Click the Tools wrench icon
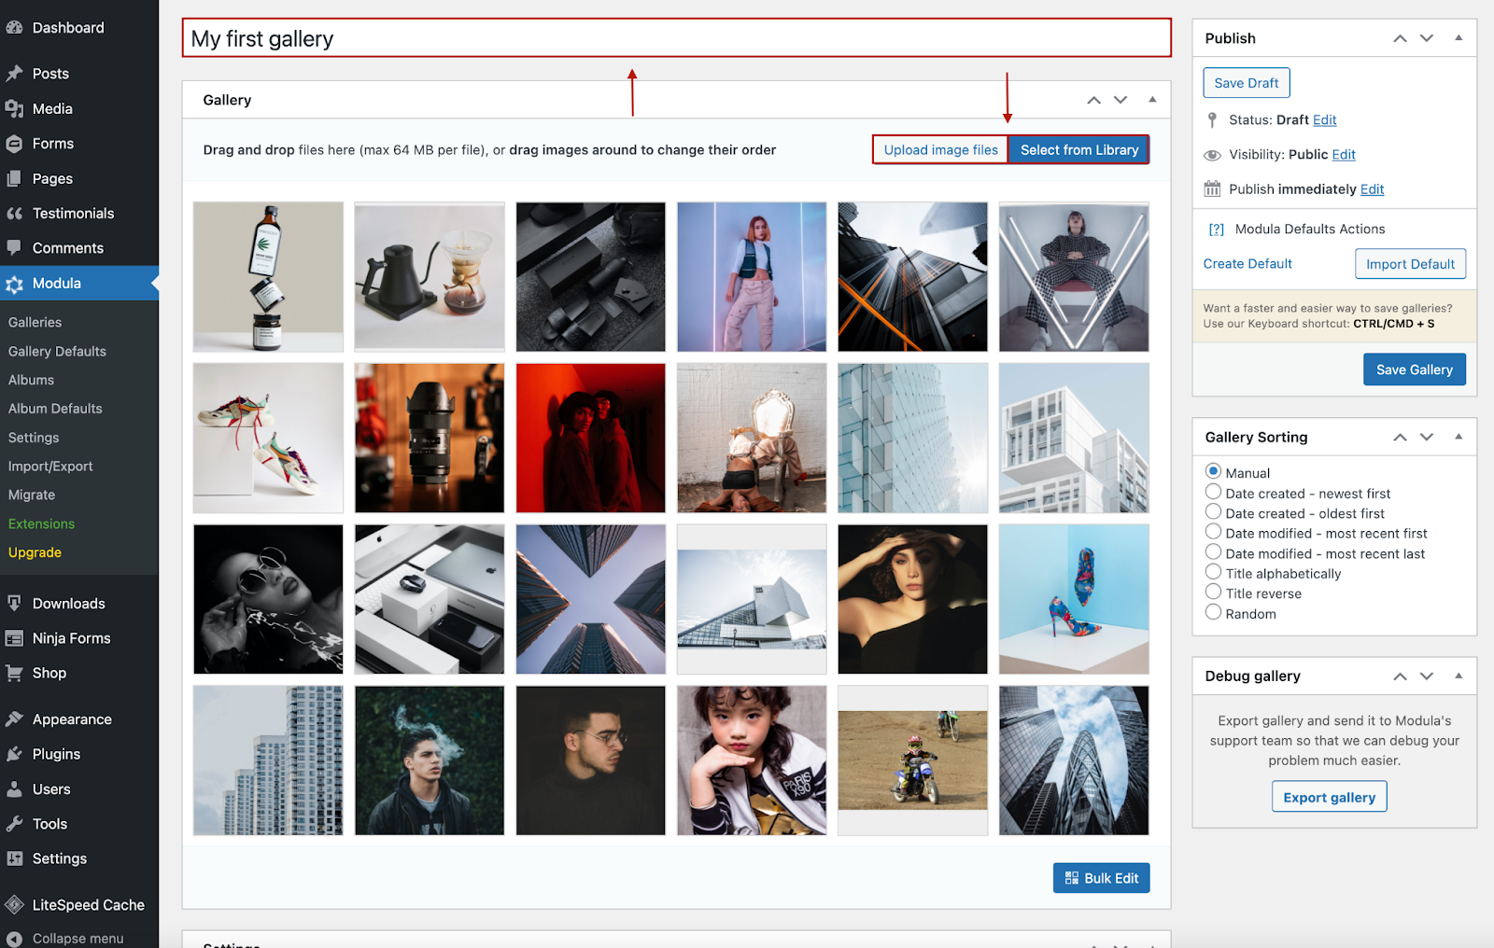Screen dimensions: 1494x948 (x=14, y=824)
